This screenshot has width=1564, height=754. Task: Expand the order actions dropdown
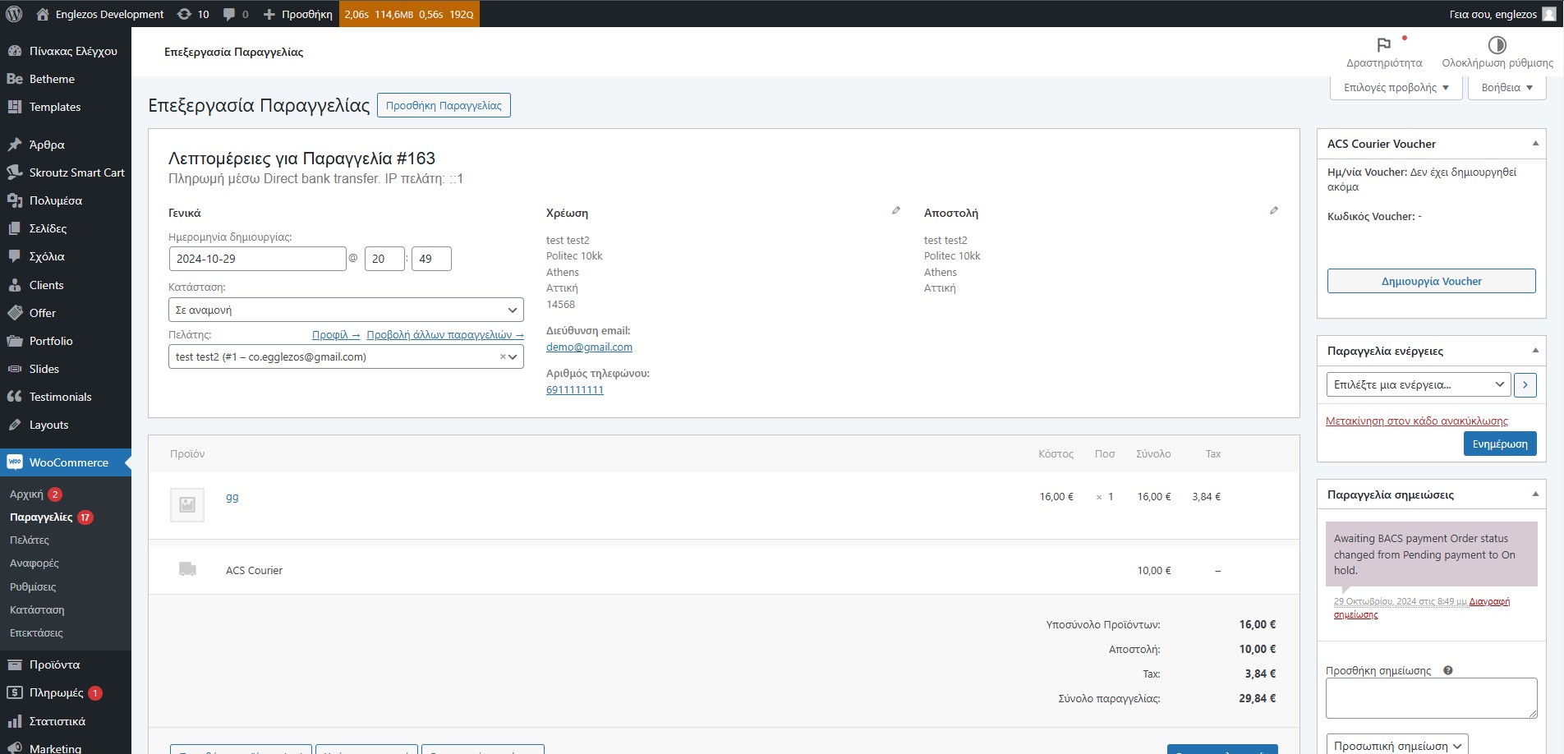(1419, 384)
